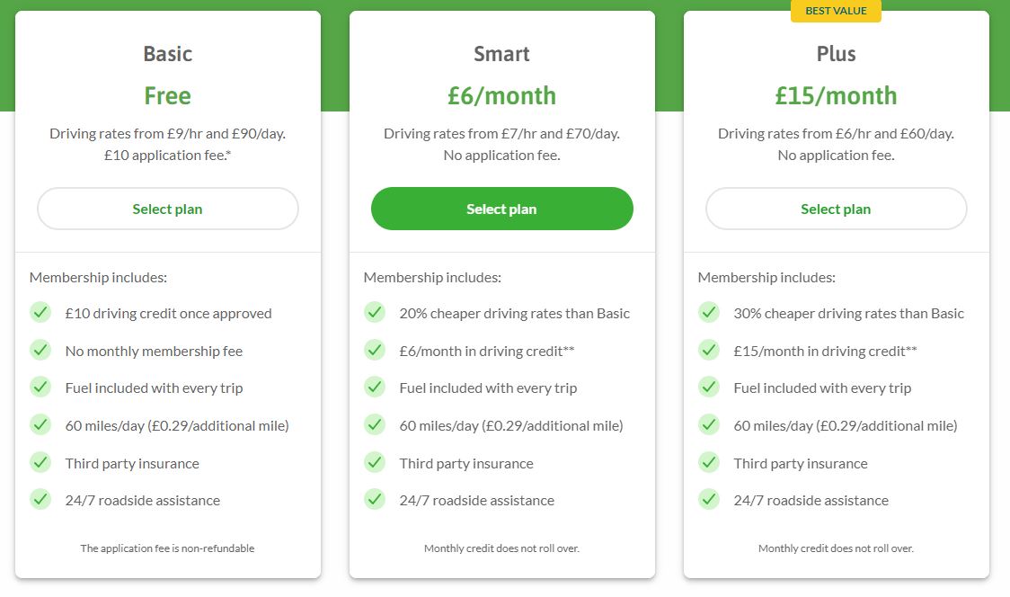The width and height of the screenshot is (1010, 597).
Task: Click the checkmark beside £6/month in driving credit
Action: point(375,351)
